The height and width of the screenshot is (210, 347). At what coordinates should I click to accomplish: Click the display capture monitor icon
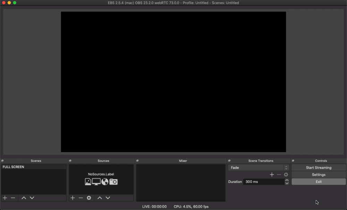click(96, 182)
